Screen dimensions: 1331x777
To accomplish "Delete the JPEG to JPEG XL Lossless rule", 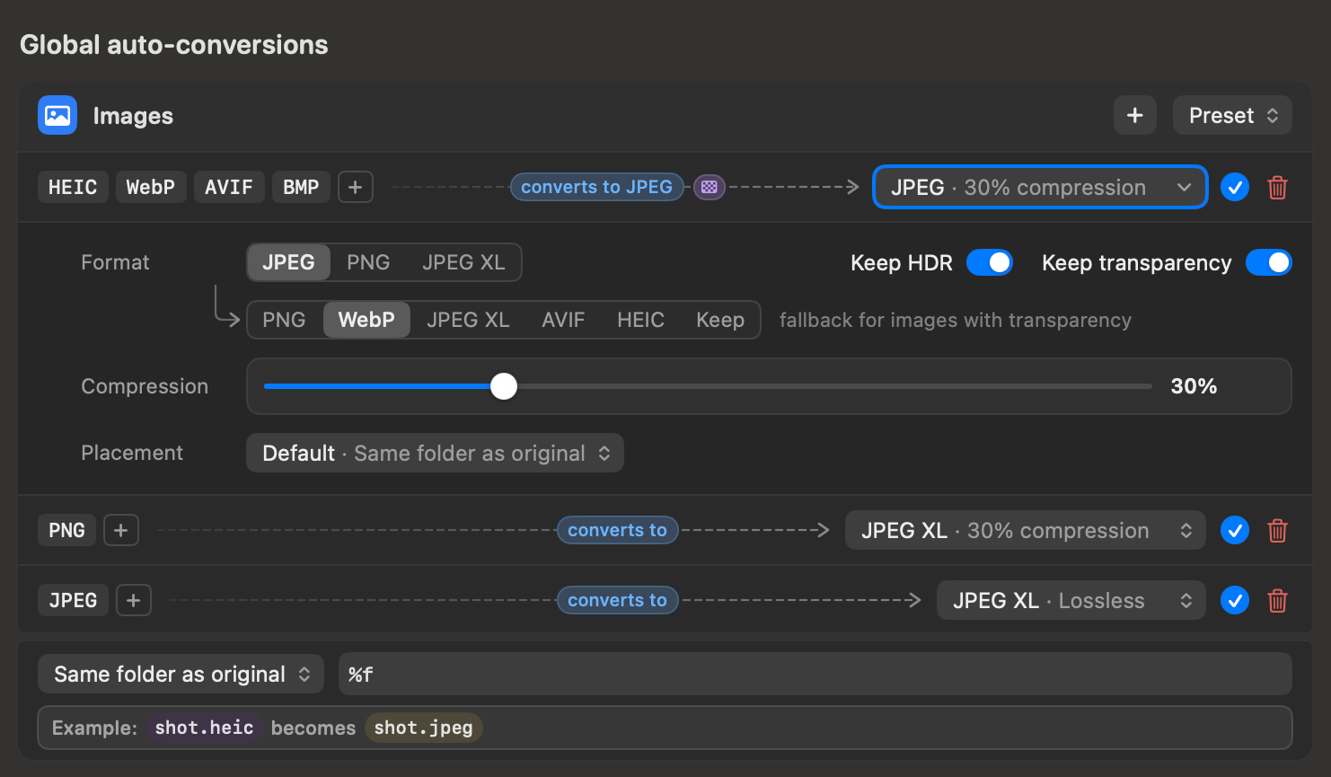I will click(x=1277, y=601).
